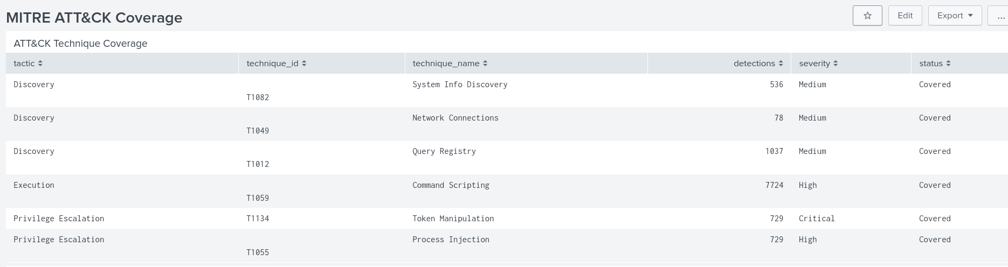Click the Edit button
1008x267 pixels.
click(x=905, y=16)
